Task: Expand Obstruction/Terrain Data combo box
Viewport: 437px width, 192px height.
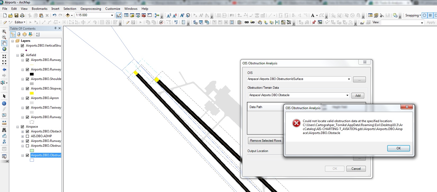Action: pos(347,95)
